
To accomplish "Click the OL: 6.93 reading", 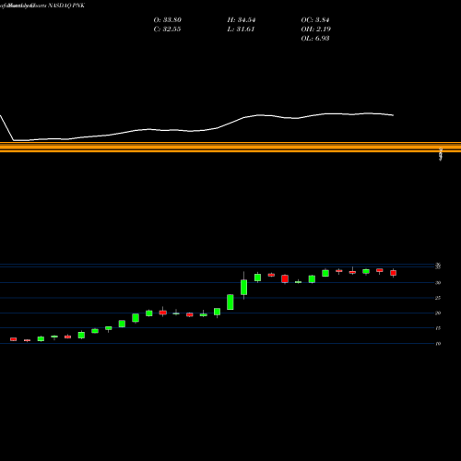I will [315, 39].
